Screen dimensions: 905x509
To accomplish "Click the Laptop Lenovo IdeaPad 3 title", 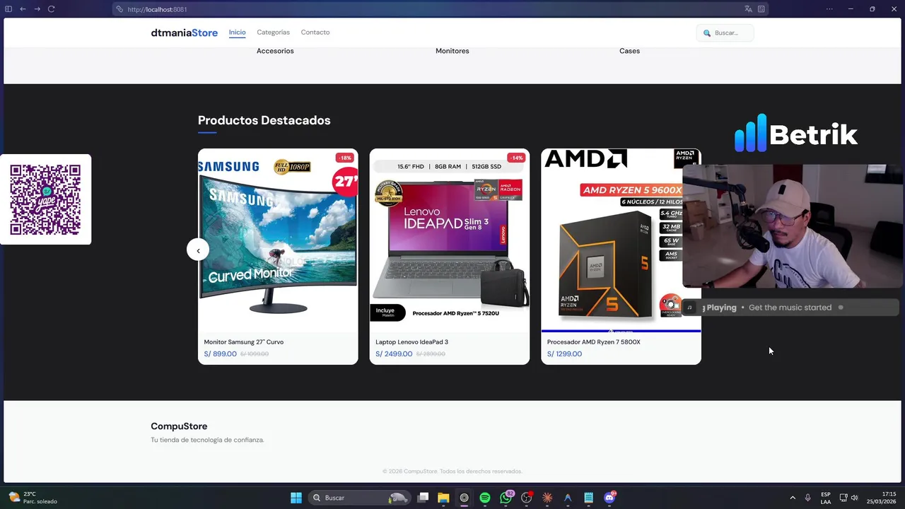I will (x=411, y=342).
